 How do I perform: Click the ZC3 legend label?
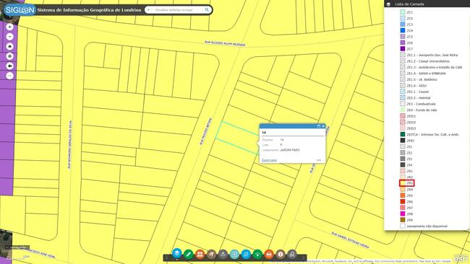(409, 25)
